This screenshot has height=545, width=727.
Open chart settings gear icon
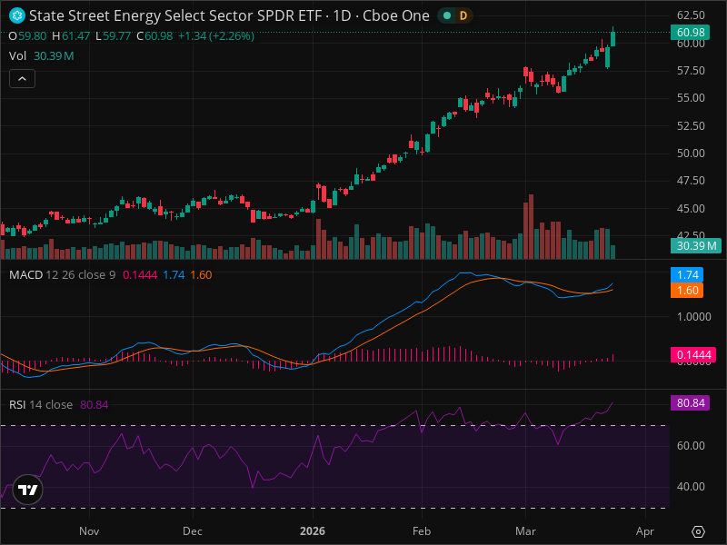698,531
